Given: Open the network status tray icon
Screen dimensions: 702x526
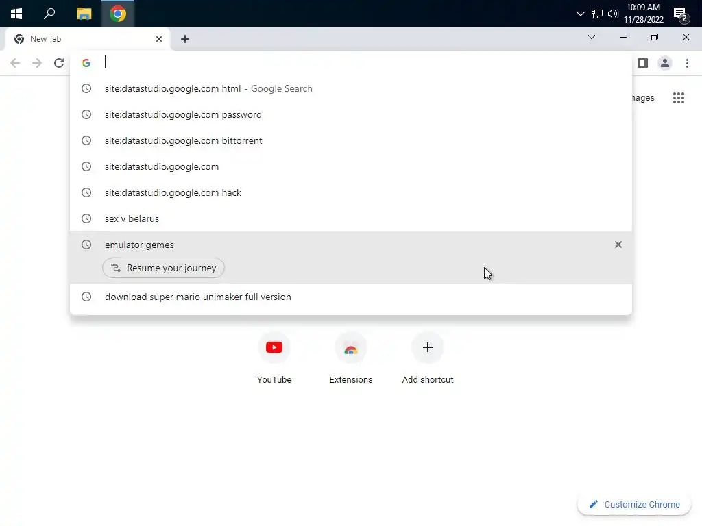Looking at the screenshot, I should pos(597,14).
